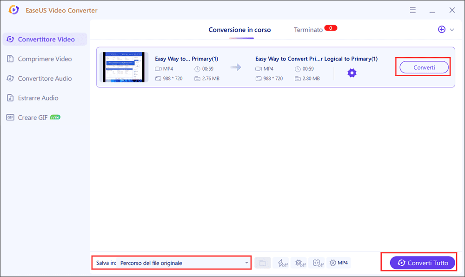Expand the chevron beside add file
This screenshot has width=465, height=277.
pyautogui.click(x=452, y=30)
